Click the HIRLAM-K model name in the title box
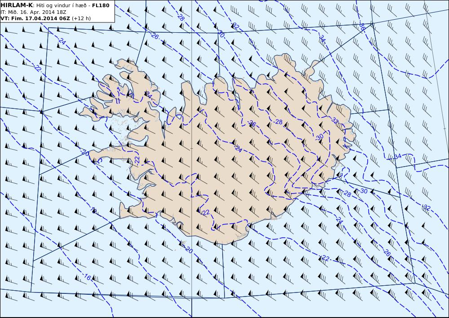This screenshot has height=318, width=449. pyautogui.click(x=17, y=5)
